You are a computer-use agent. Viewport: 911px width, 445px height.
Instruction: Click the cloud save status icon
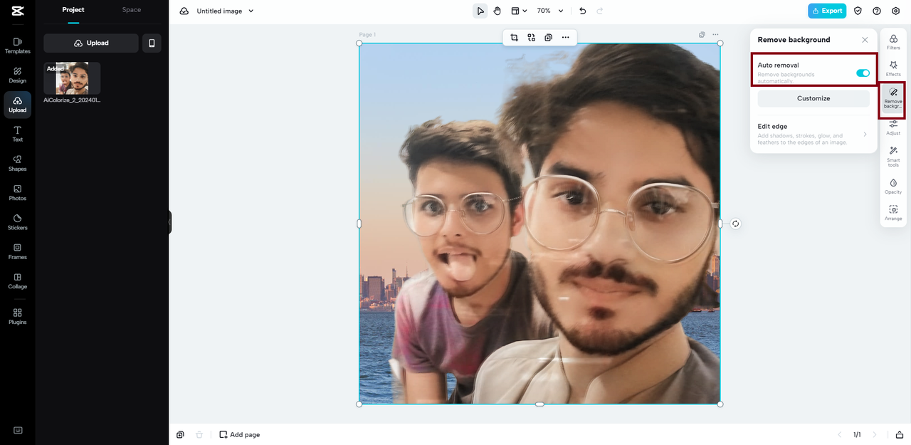coord(184,11)
